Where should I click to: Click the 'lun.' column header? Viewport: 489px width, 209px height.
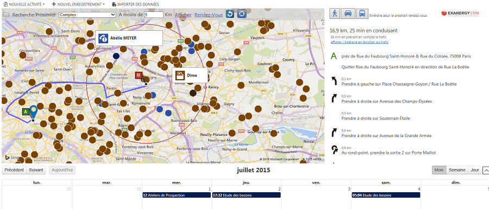(x=37, y=182)
